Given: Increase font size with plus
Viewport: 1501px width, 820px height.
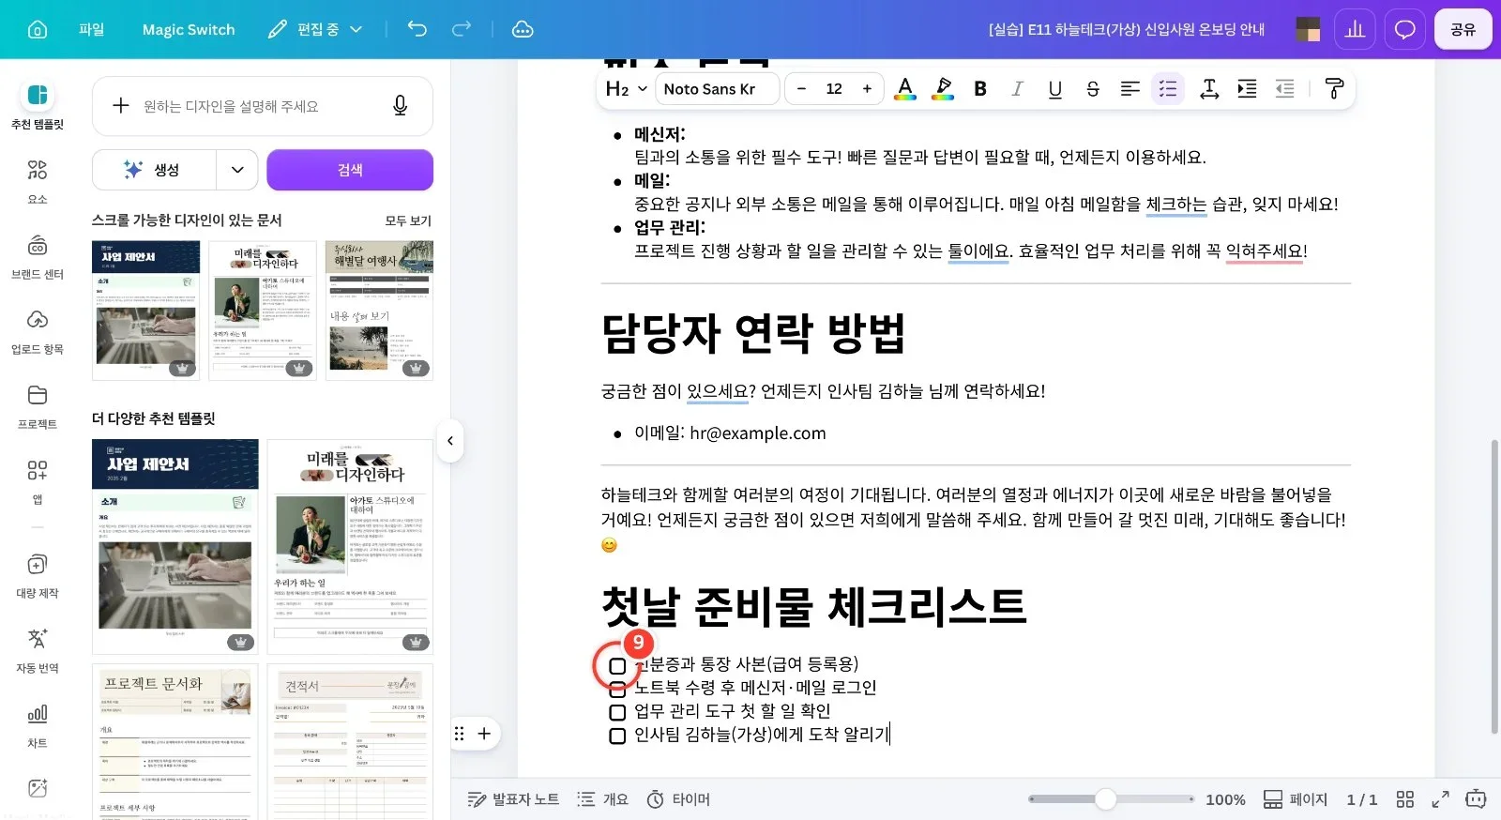Looking at the screenshot, I should point(867,89).
